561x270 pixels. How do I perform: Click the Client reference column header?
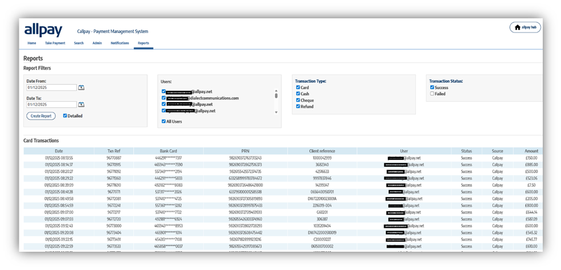322,151
